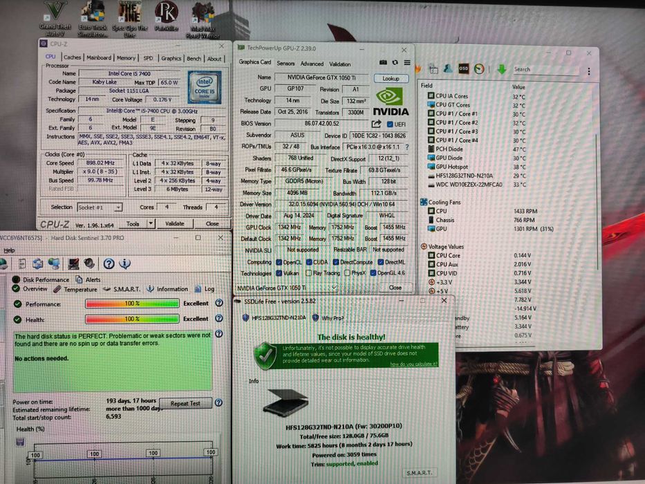
Task: Open Mad Max Road Warrior desktop shortcut
Action: pyautogui.click(x=203, y=20)
